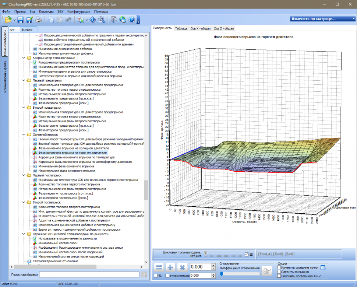Screen dimensions: 357x287
Task: Uncheck the 3D checkbox
Action: 247,254
